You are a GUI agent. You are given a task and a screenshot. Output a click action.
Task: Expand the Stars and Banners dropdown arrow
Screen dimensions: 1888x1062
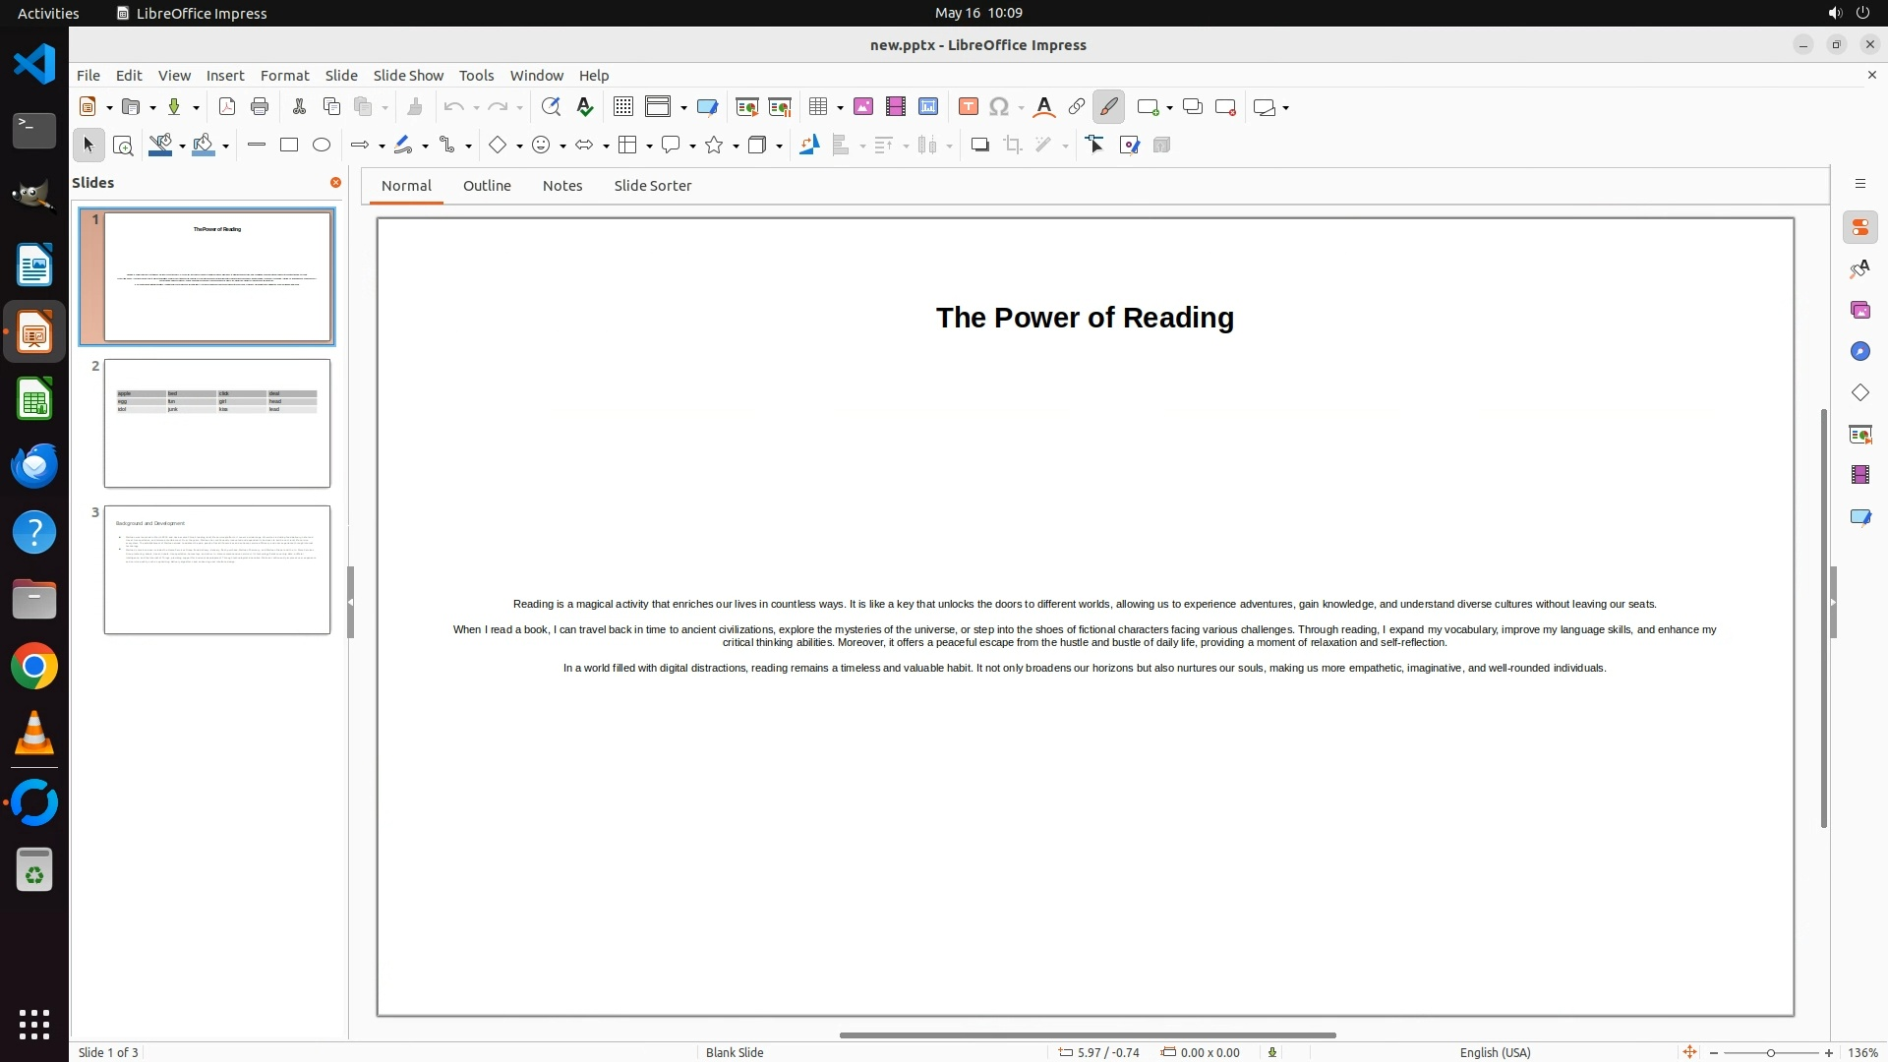pyautogui.click(x=737, y=147)
